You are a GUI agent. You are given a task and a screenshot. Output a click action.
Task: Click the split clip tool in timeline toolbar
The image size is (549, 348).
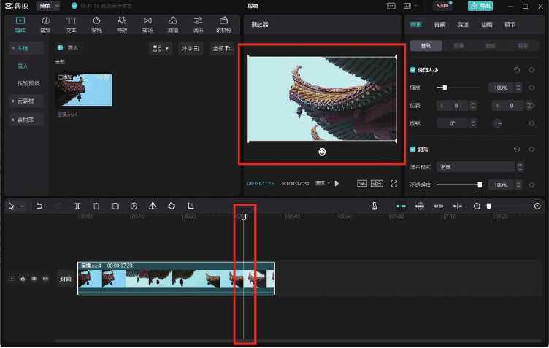[77, 206]
